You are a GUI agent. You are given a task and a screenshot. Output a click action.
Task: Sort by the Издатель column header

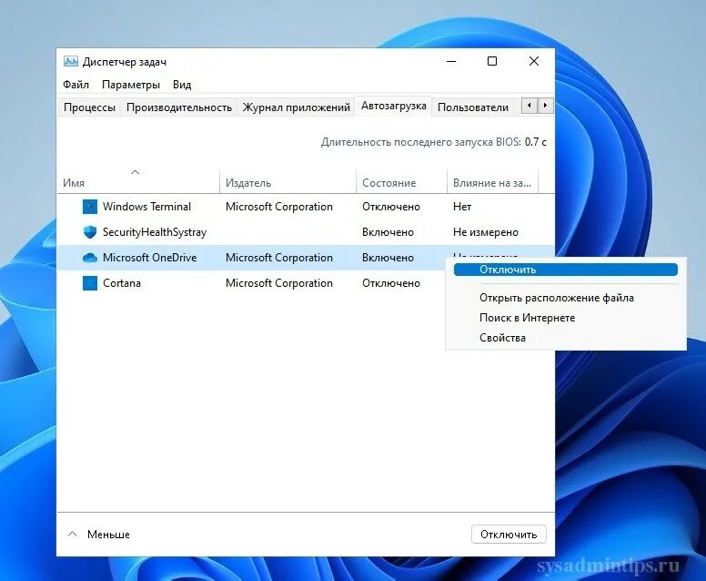287,181
